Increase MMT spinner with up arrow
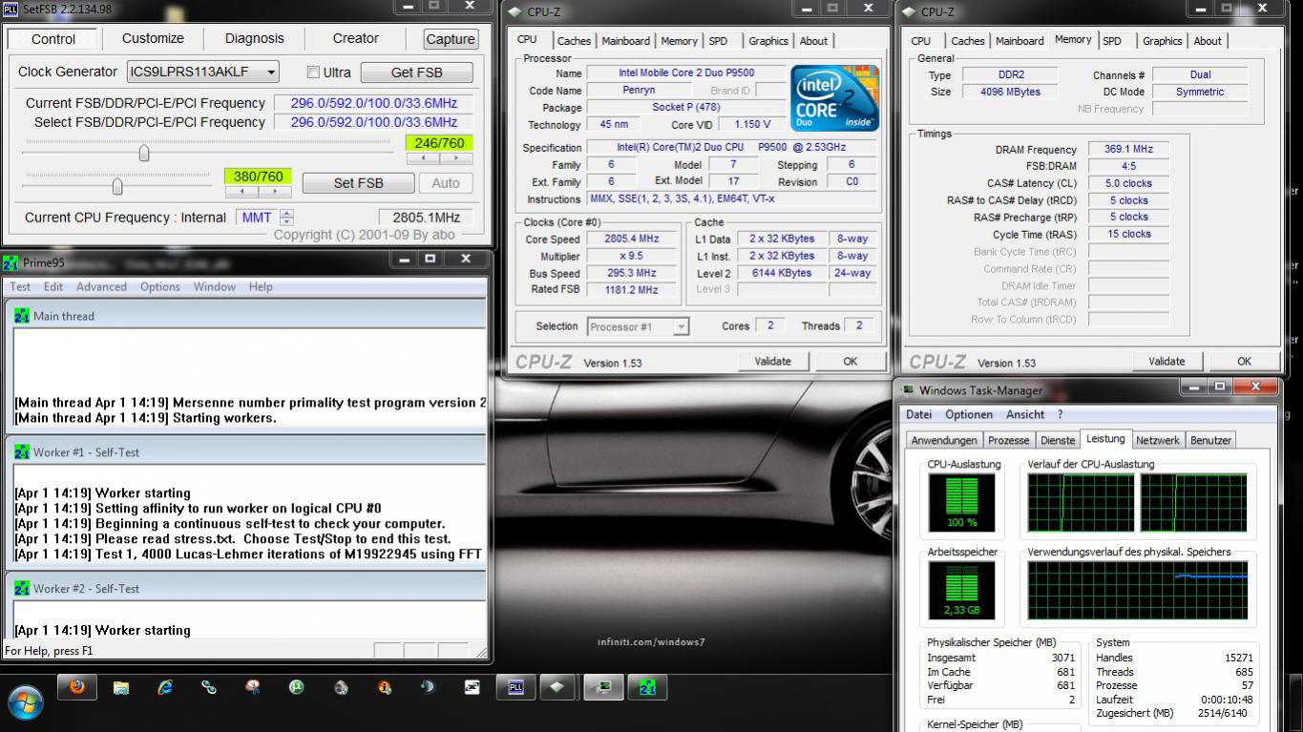 [x=286, y=213]
